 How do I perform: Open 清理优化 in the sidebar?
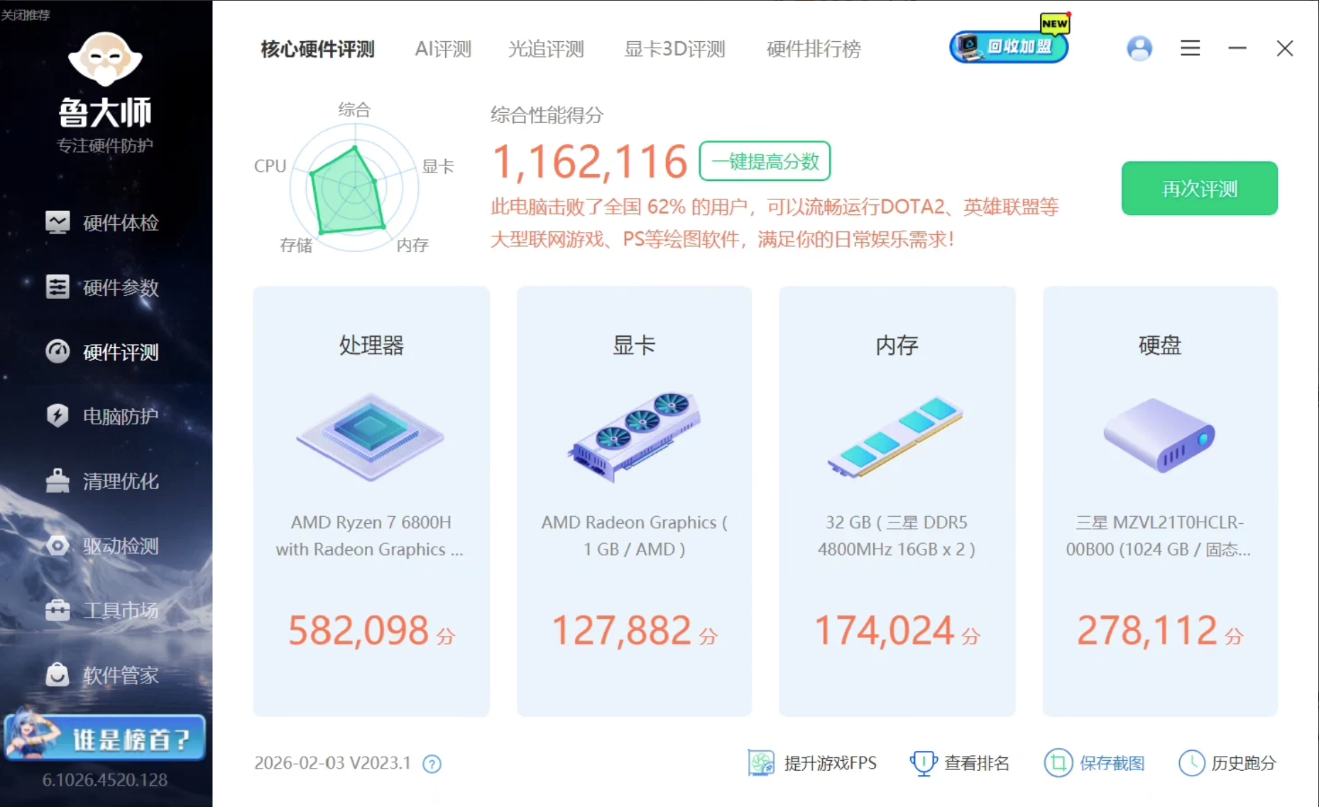pos(103,481)
